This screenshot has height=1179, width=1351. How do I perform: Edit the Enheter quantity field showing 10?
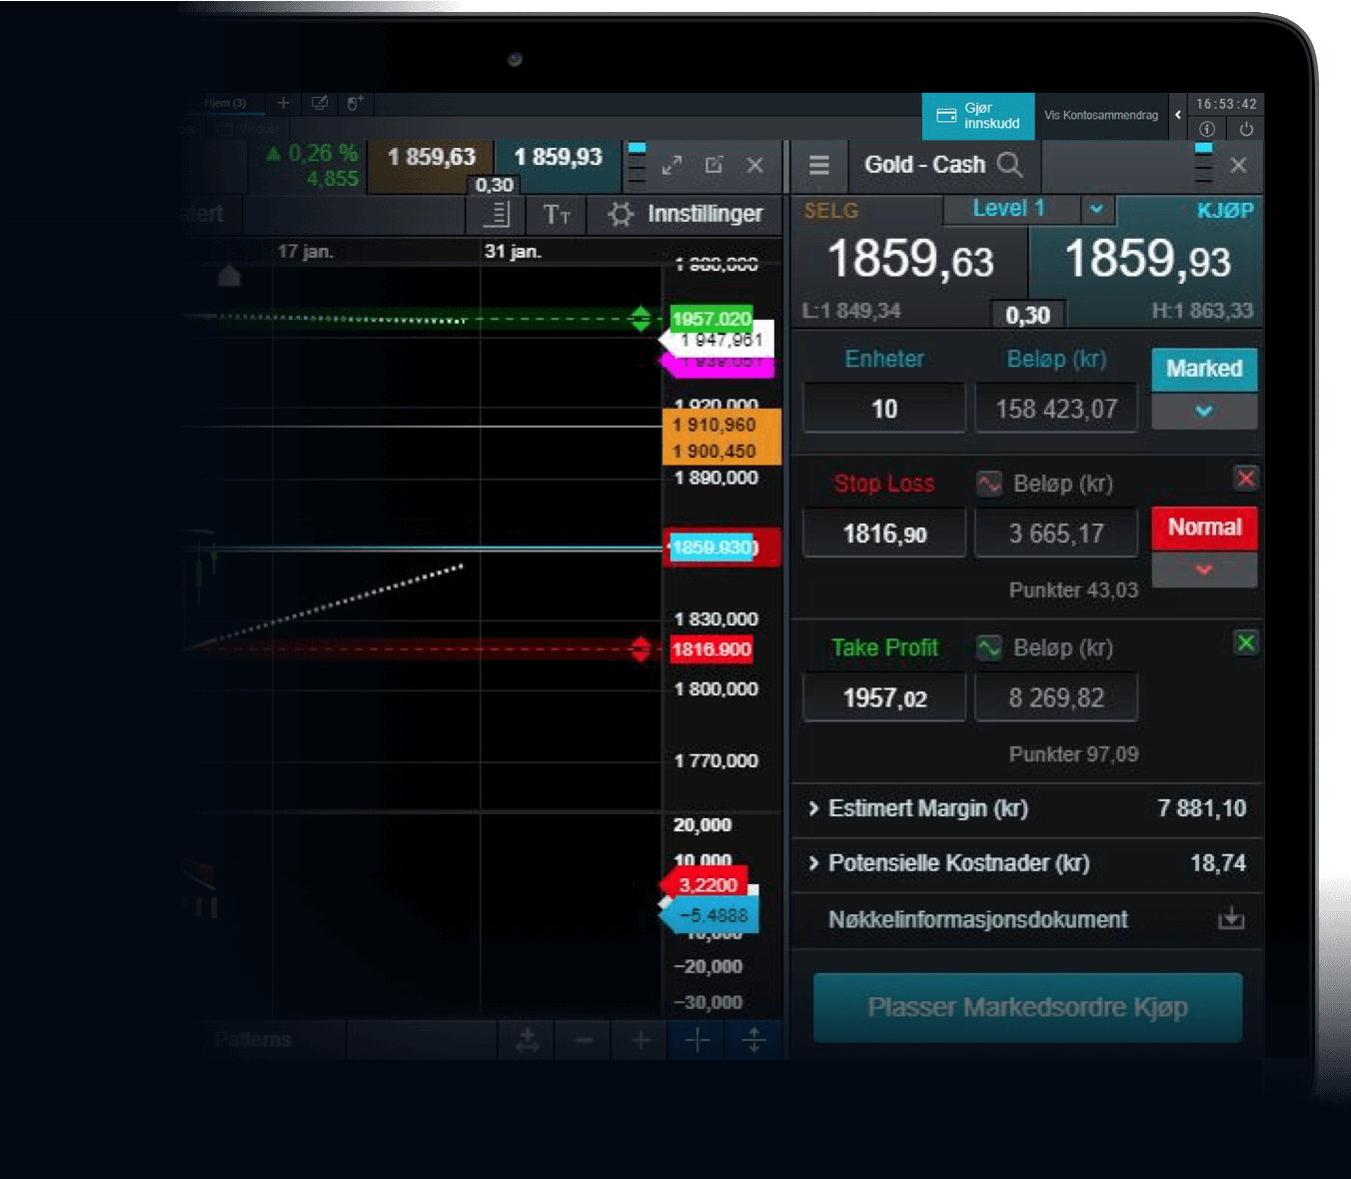(883, 408)
